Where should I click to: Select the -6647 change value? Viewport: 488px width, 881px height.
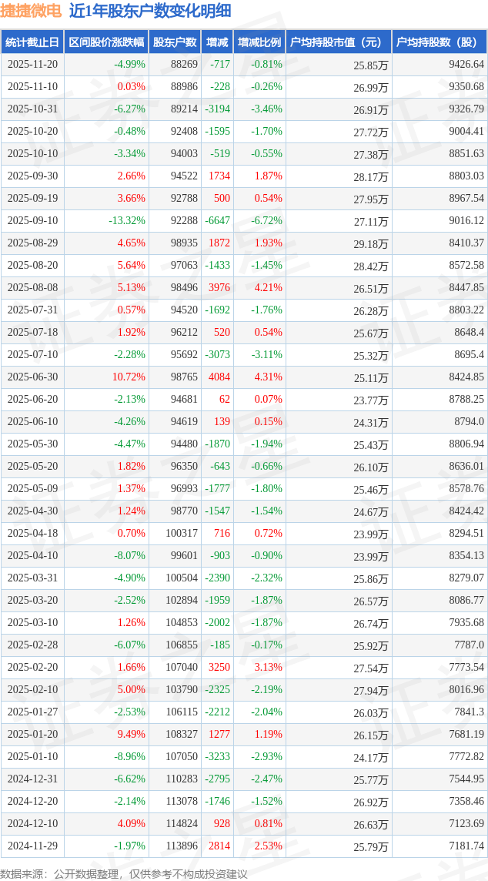[218, 221]
